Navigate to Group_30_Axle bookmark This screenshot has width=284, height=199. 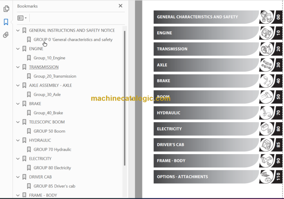tap(47, 94)
